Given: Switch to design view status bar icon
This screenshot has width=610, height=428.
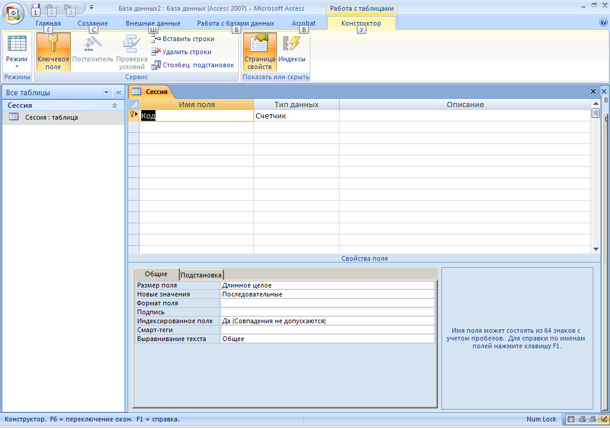Looking at the screenshot, I should 604,420.
